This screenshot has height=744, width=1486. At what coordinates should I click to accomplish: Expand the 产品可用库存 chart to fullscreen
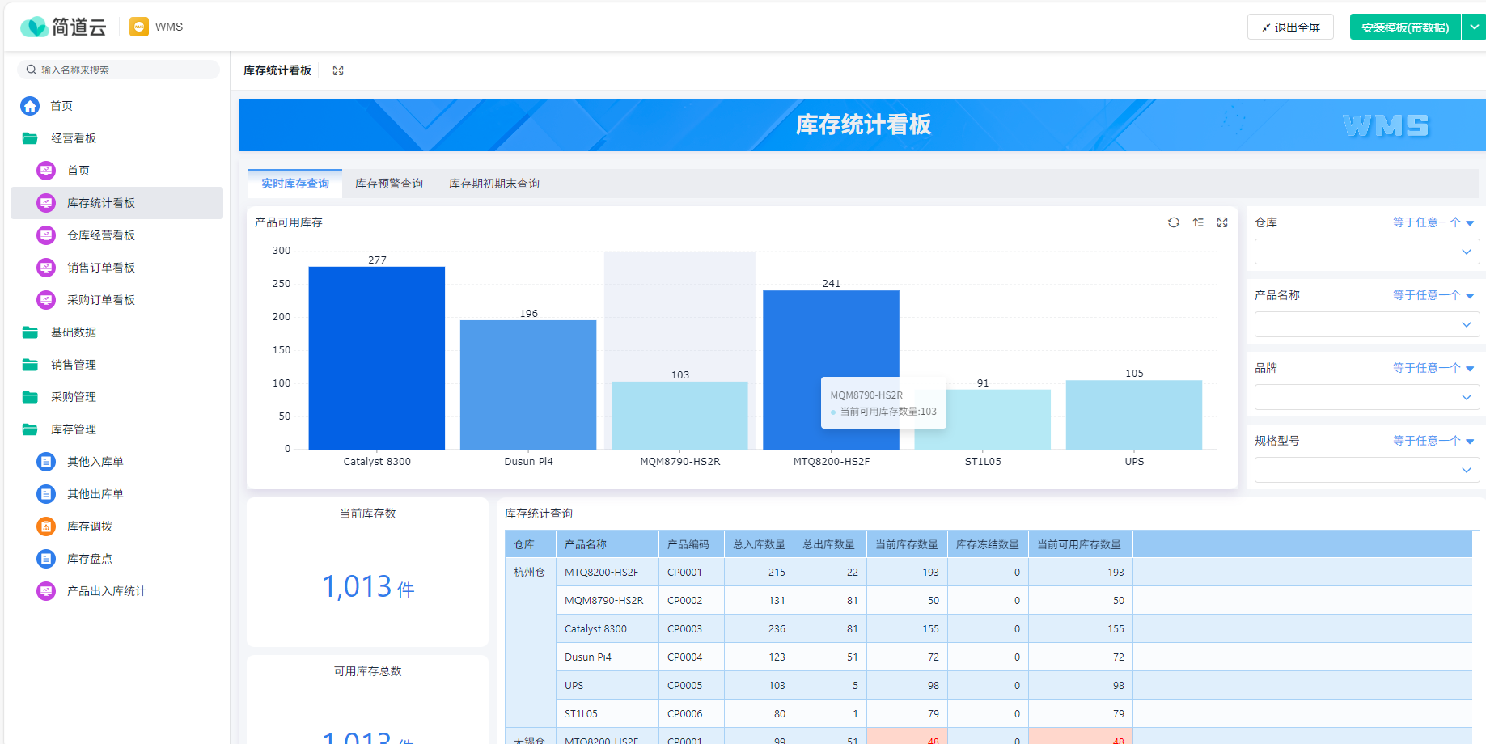point(1222,222)
